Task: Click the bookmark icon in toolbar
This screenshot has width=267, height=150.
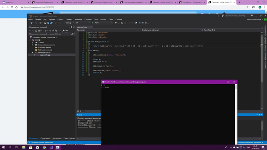Action: pyautogui.click(x=136, y=23)
